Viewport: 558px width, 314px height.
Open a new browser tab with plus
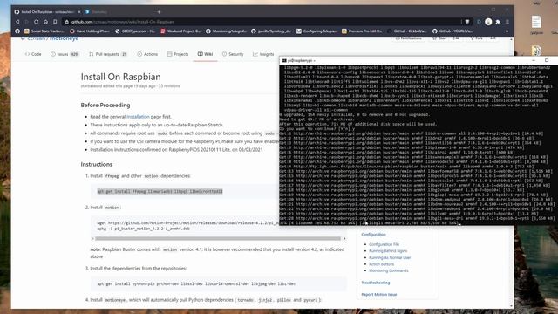coord(159,11)
